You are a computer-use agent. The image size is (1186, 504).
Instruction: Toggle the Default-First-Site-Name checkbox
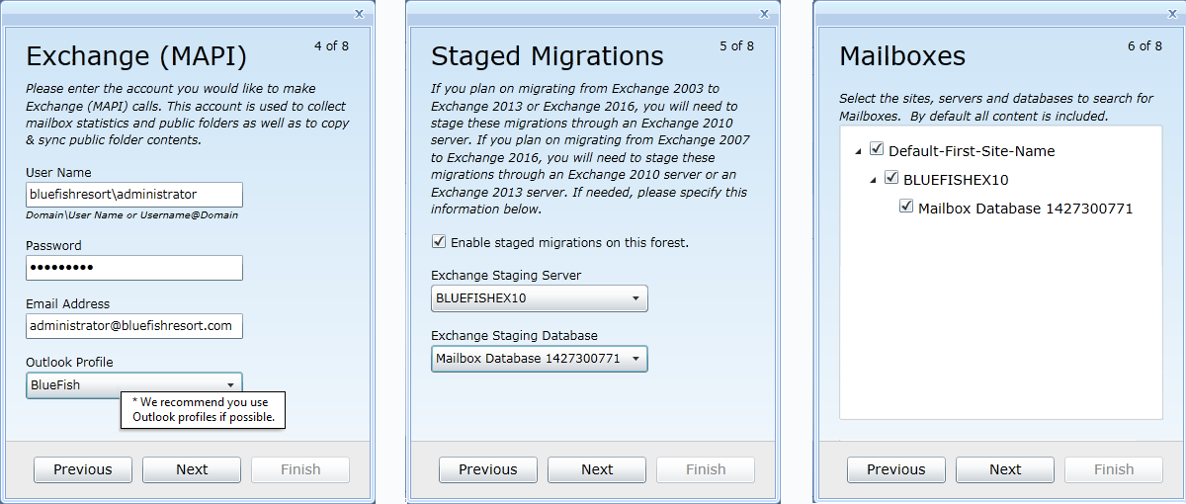tap(876, 150)
